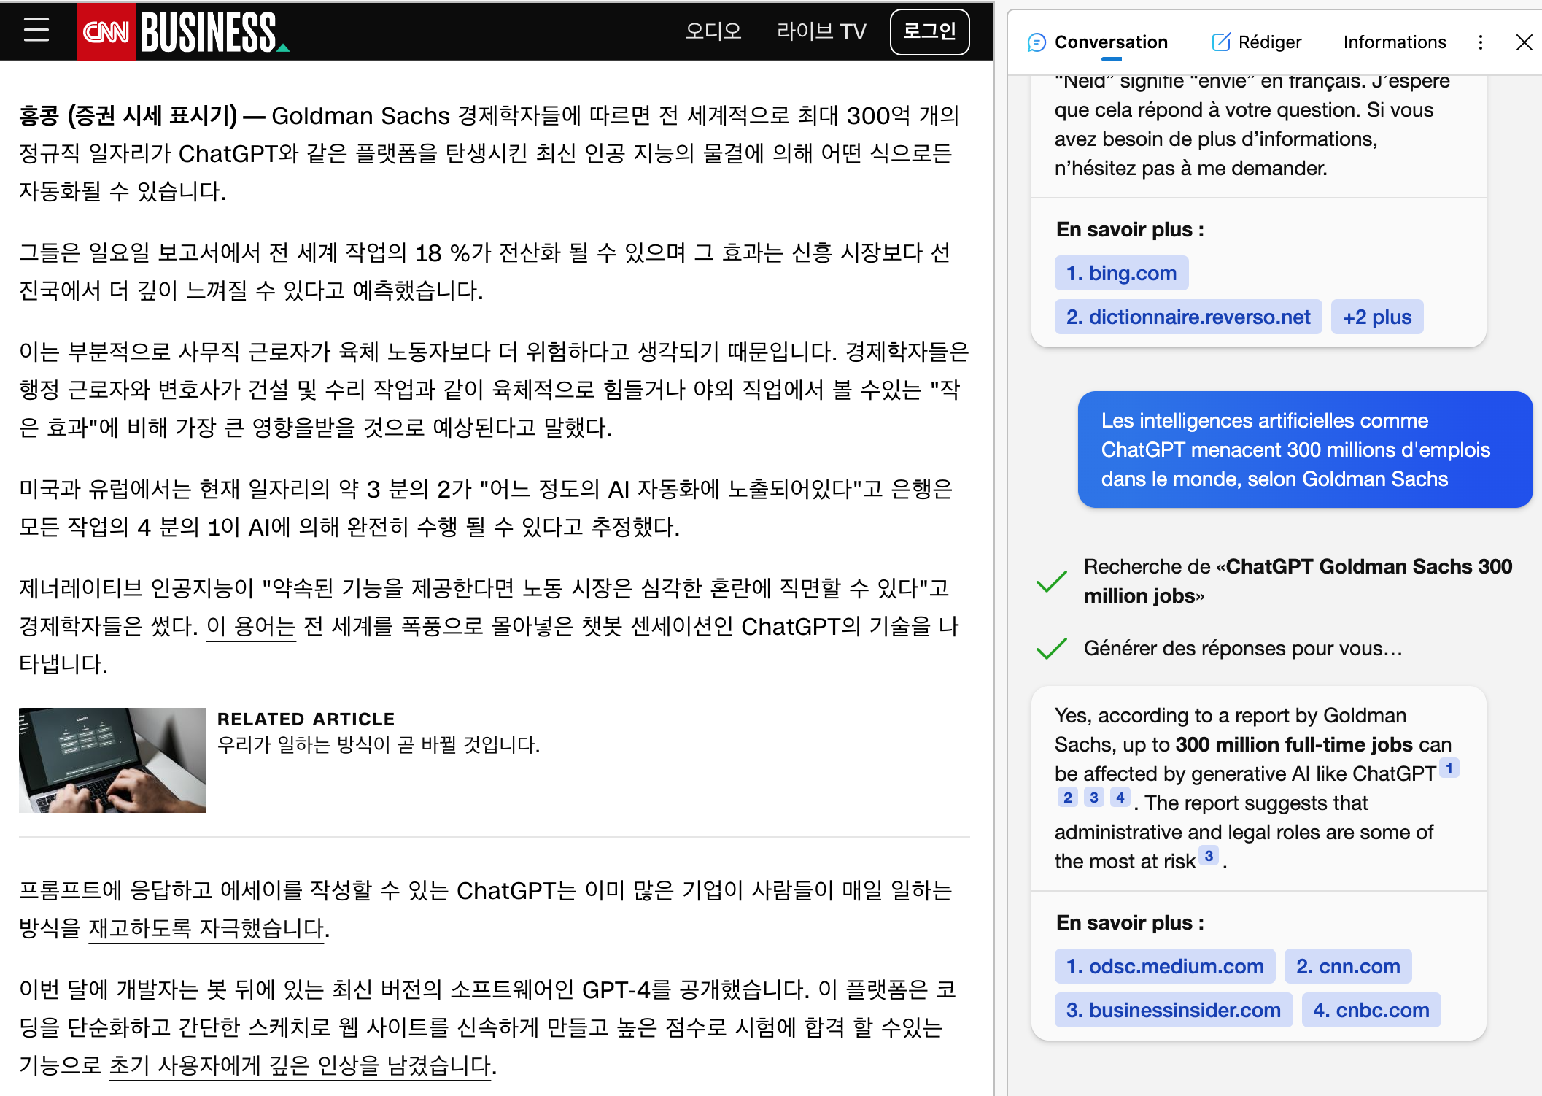Open related article '우리가 일하는 방식이 곧 바뀔 것입니다'
This screenshot has height=1096, width=1542.
tap(379, 744)
